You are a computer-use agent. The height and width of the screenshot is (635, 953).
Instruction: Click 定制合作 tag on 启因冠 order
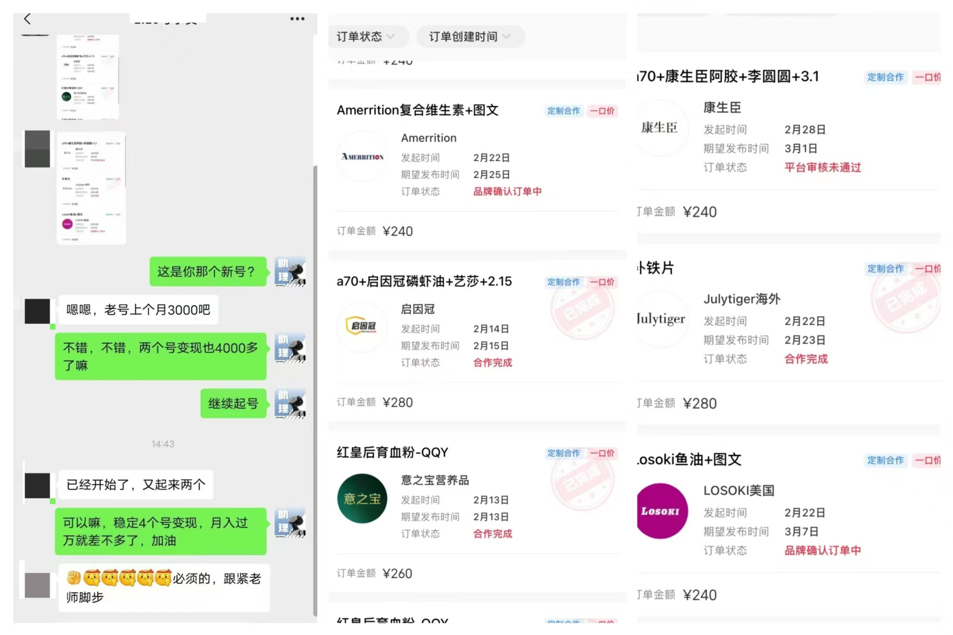coord(563,282)
